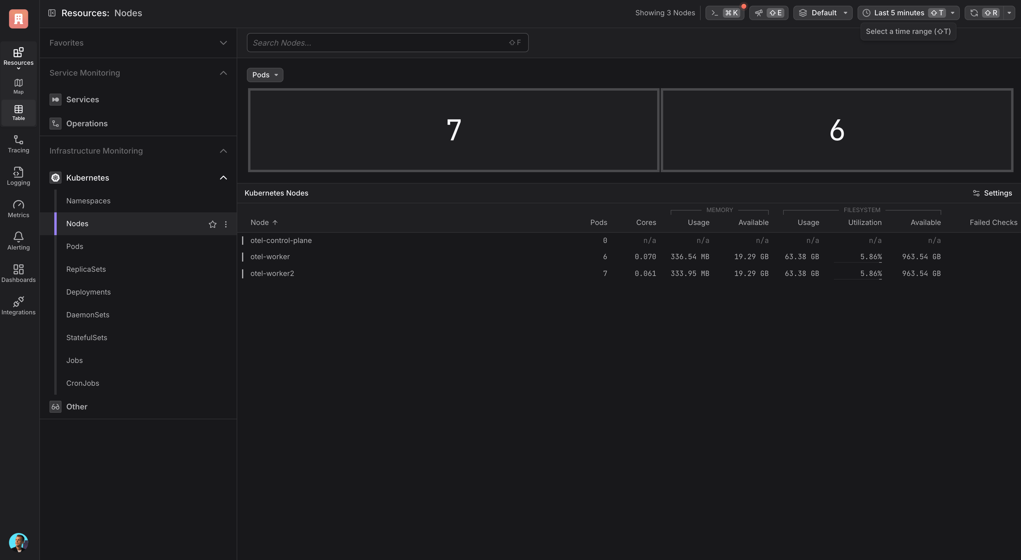Open the Tracing section in sidebar
This screenshot has height=560, width=1021.
pyautogui.click(x=18, y=144)
